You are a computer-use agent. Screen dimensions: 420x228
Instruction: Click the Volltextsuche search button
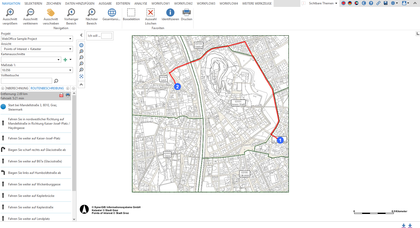click(56, 81)
